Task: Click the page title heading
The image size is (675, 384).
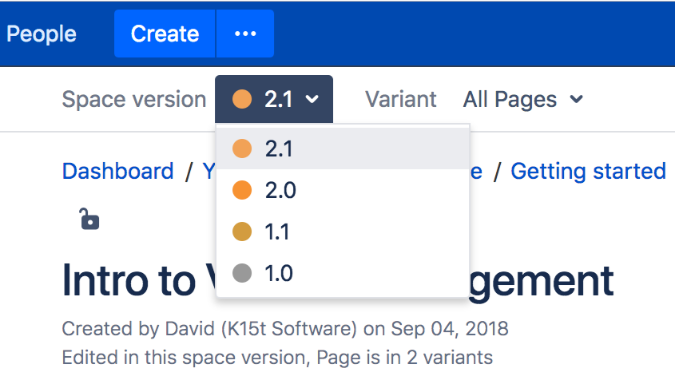Action: click(x=128, y=280)
